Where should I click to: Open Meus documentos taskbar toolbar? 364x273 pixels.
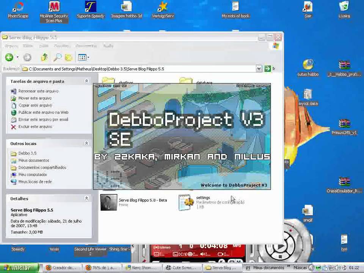268,268
